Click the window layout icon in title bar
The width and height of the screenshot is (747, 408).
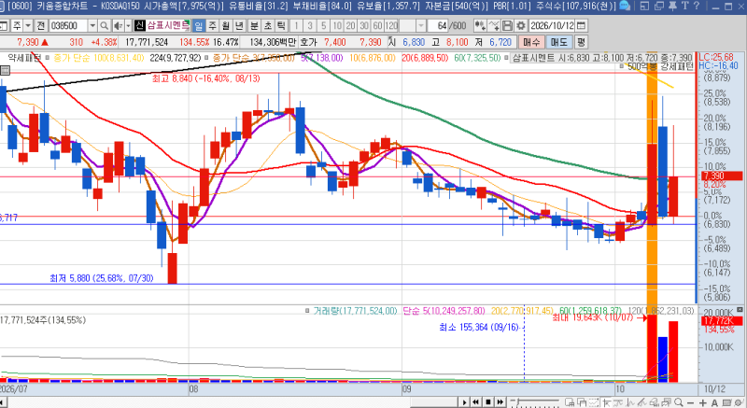pos(644,6)
